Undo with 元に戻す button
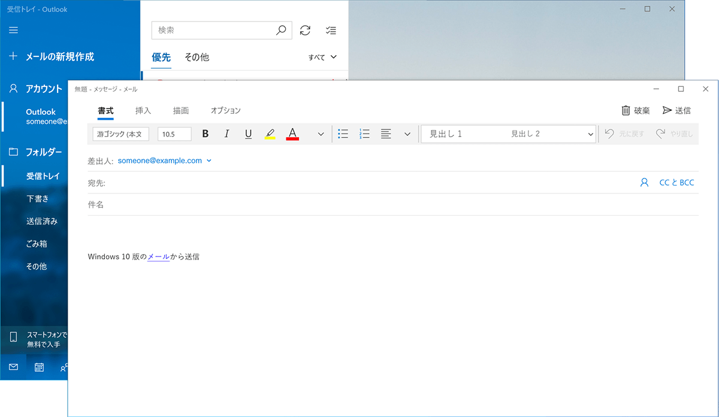The image size is (719, 417). coord(624,134)
